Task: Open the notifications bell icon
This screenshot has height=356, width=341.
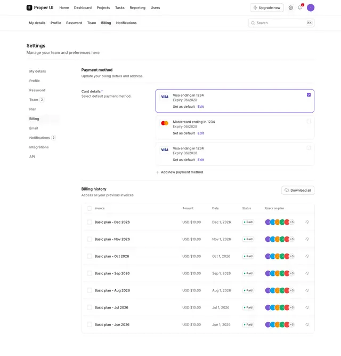Action: (x=300, y=7)
